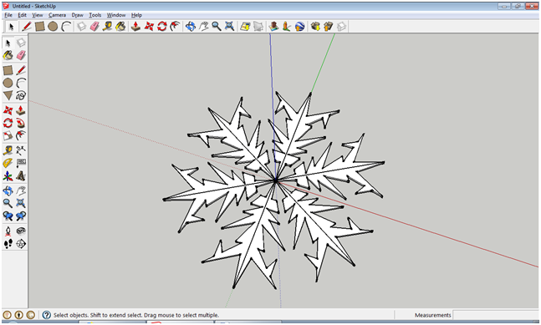Activate the Look Around eye tool

pos(21,231)
